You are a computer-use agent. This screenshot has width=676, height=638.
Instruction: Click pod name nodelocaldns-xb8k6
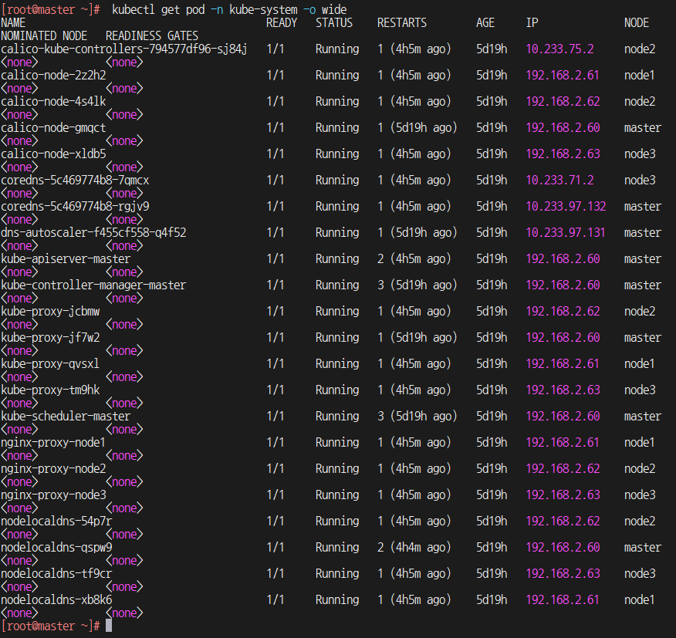click(x=56, y=600)
